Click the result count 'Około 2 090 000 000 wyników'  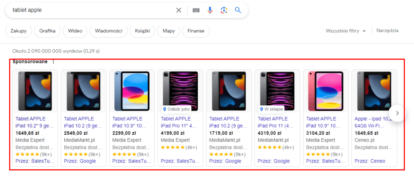click(47, 51)
